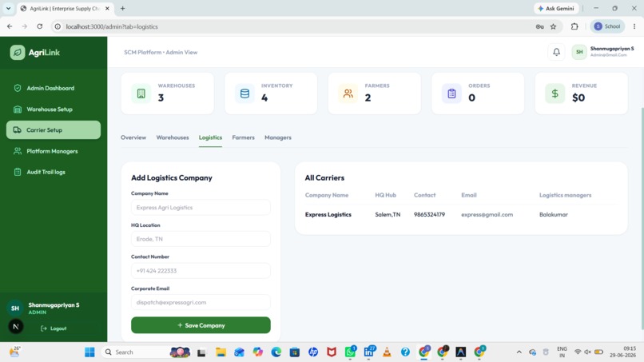Open the School profile button

point(607,26)
